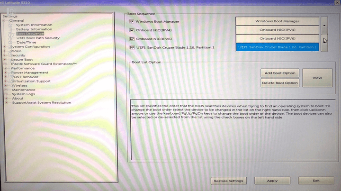Select the Power Management label
This screenshot has width=341, height=191.
(x=30, y=73)
